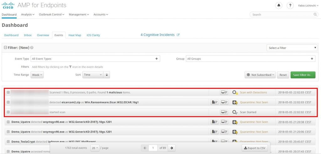Switch to the Inbox tab
The image size is (321, 154).
tap(28, 35)
